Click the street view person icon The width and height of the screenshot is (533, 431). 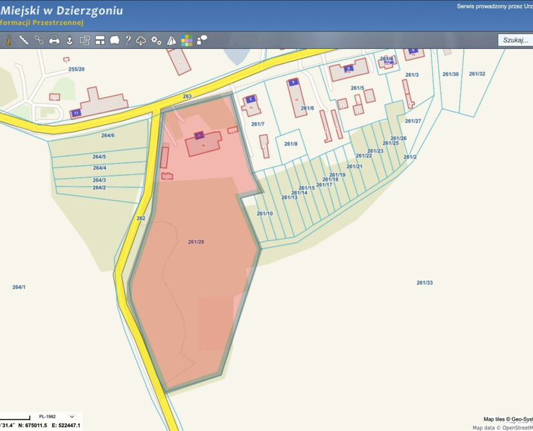point(70,40)
